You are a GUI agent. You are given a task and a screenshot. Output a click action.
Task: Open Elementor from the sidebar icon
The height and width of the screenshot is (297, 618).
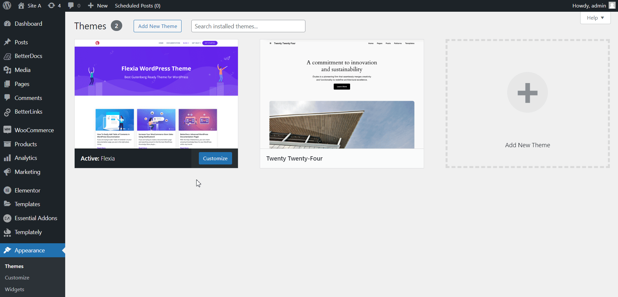[x=7, y=190]
